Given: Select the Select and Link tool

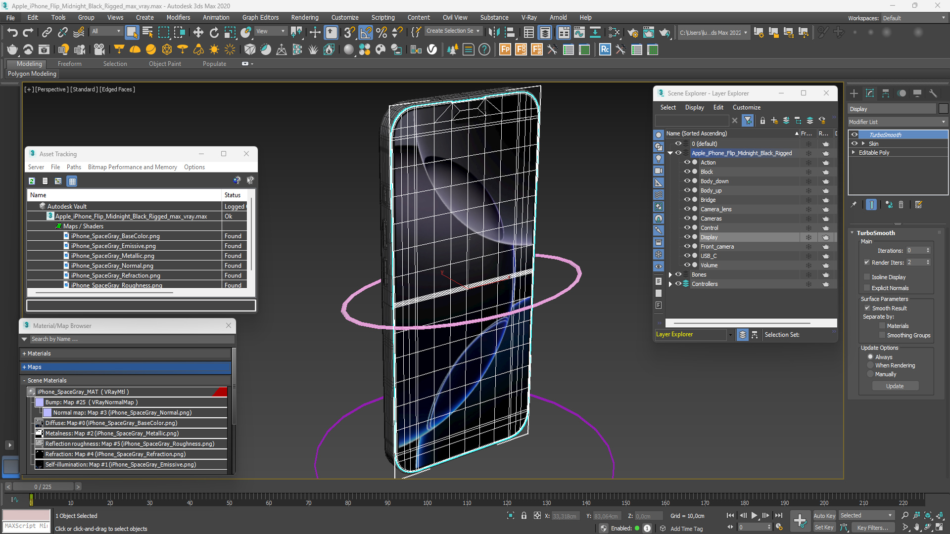Looking at the screenshot, I should pos(47,33).
